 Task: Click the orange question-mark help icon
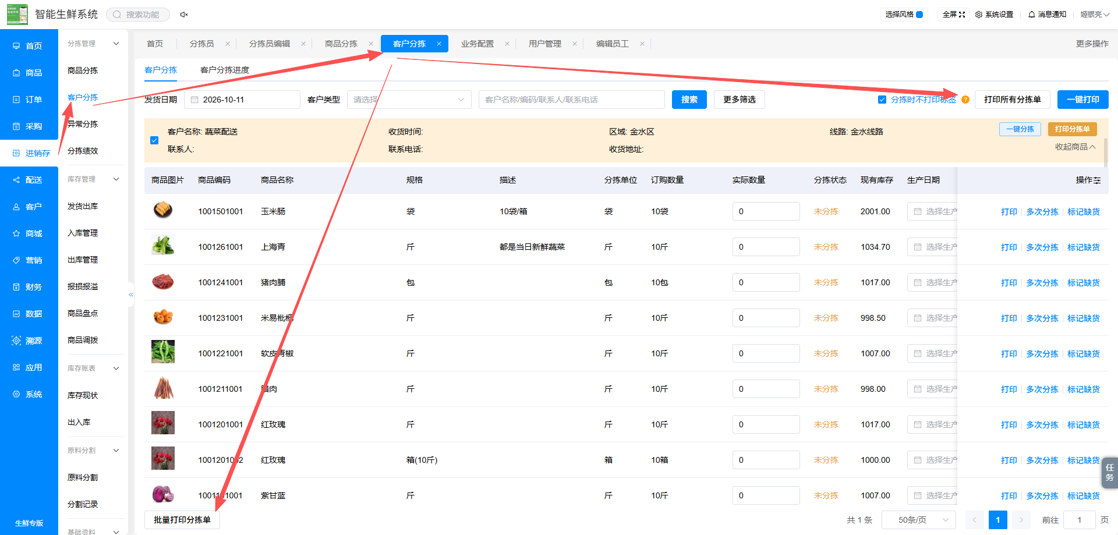pos(965,100)
